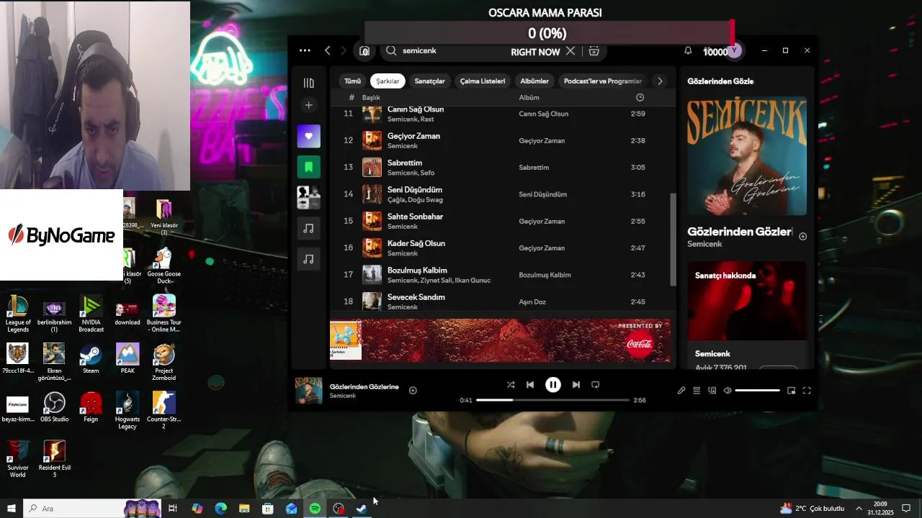The height and width of the screenshot is (518, 922).
Task: Open Windows Start menu
Action: point(11,509)
